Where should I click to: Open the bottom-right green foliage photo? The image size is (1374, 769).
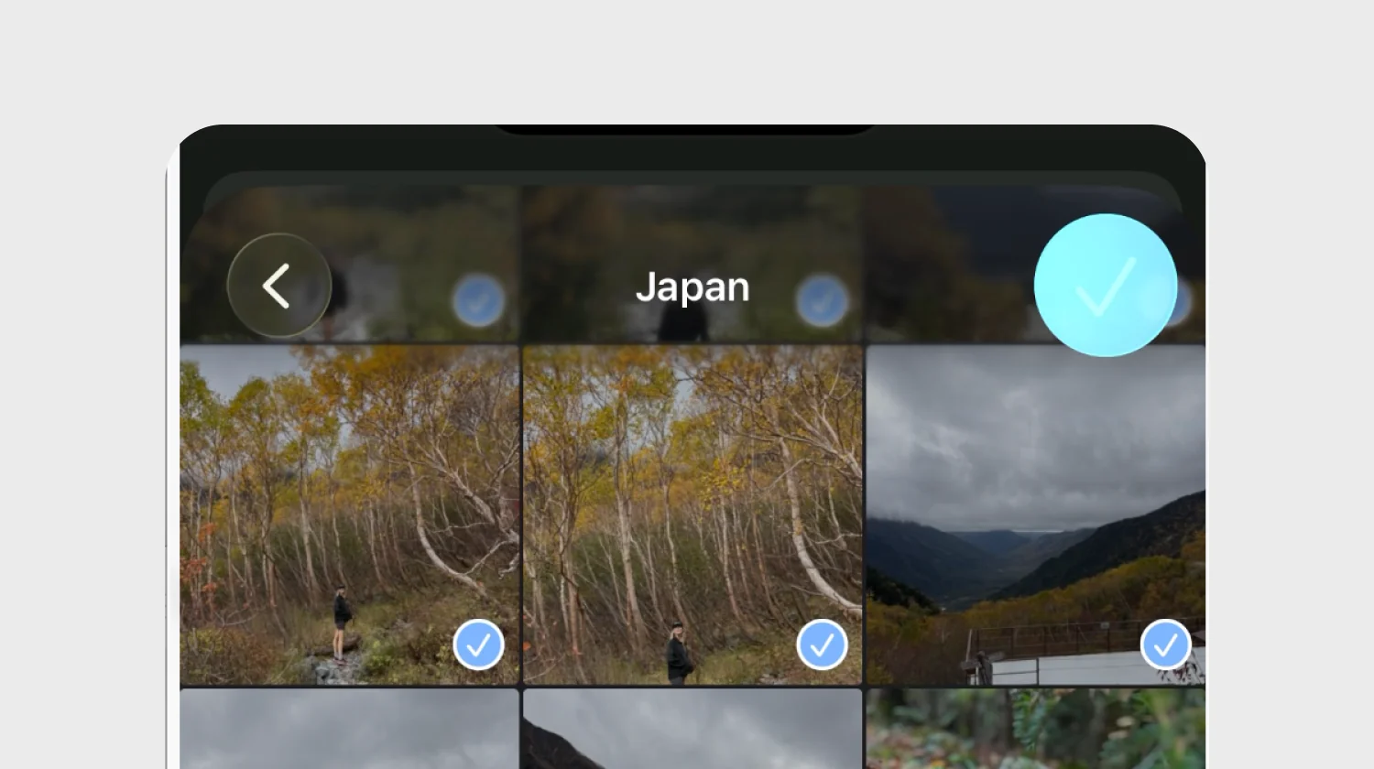[x=1036, y=729]
